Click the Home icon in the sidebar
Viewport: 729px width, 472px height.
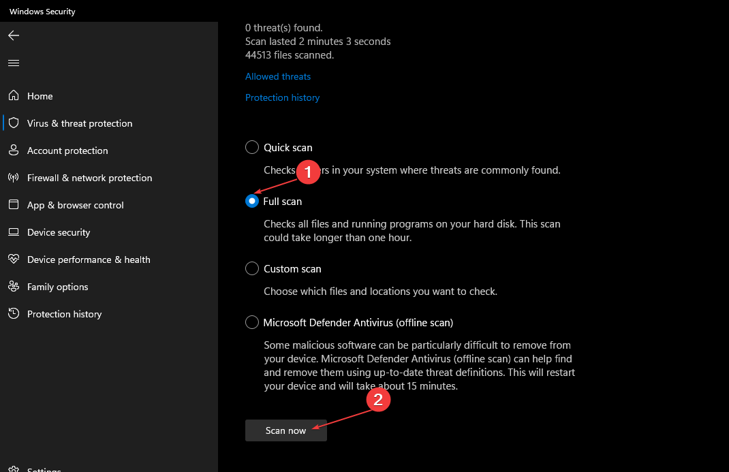pos(14,96)
